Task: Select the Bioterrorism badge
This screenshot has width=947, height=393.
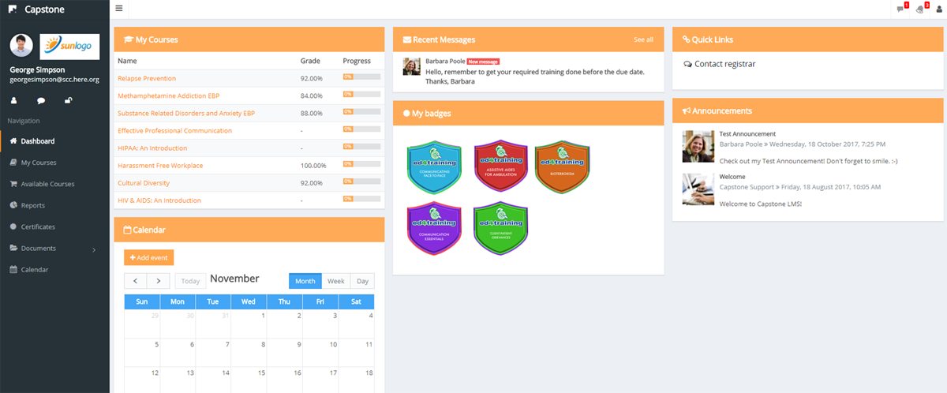Action: click(562, 167)
